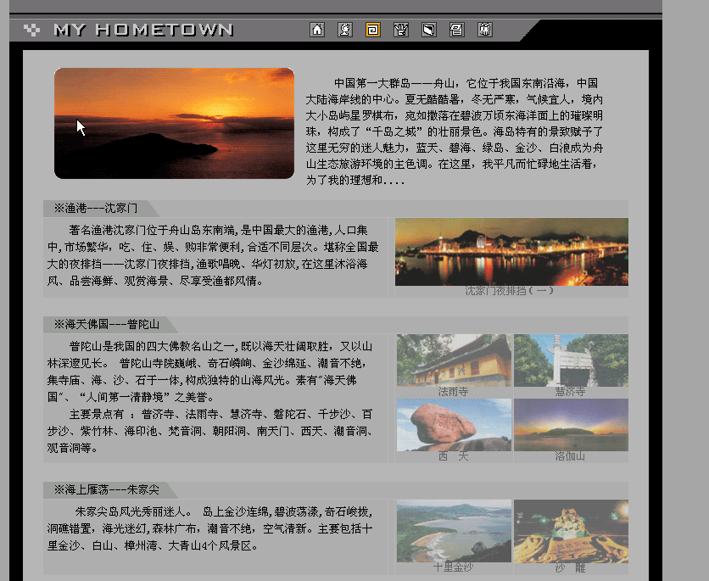Click the 沈家门夜排挡 night harbor photo
Image resolution: width=709 pixels, height=581 pixels.
[x=511, y=251]
